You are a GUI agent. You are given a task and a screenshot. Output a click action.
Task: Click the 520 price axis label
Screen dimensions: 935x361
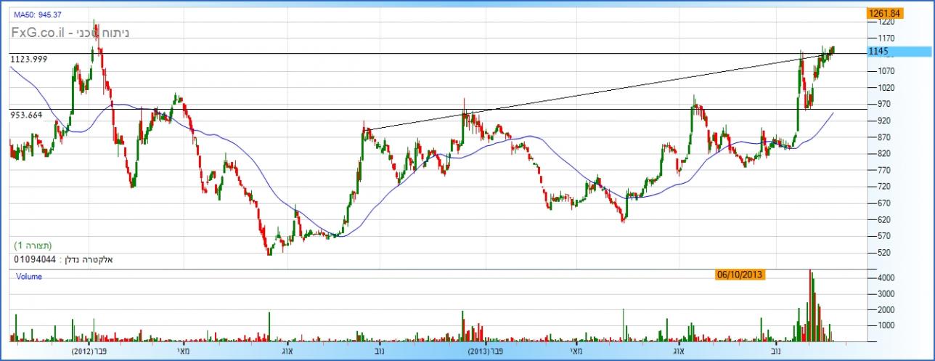coord(882,253)
